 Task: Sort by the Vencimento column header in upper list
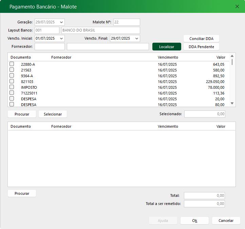click(x=168, y=57)
